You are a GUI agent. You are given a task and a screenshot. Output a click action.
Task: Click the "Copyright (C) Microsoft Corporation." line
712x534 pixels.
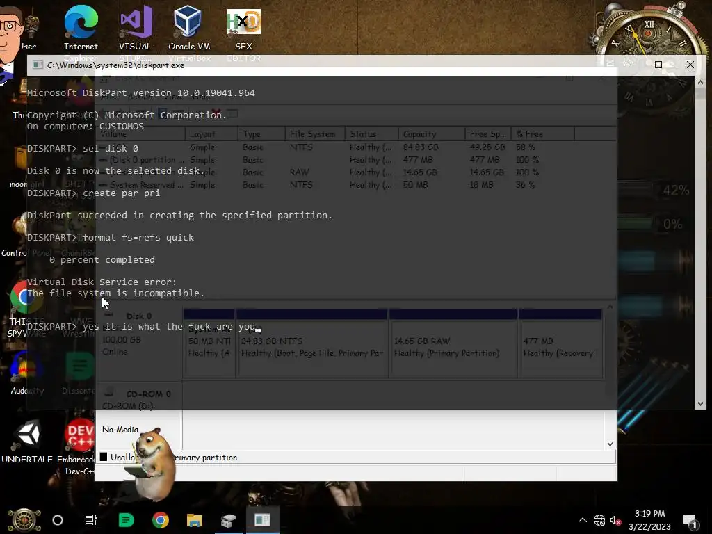pos(127,115)
